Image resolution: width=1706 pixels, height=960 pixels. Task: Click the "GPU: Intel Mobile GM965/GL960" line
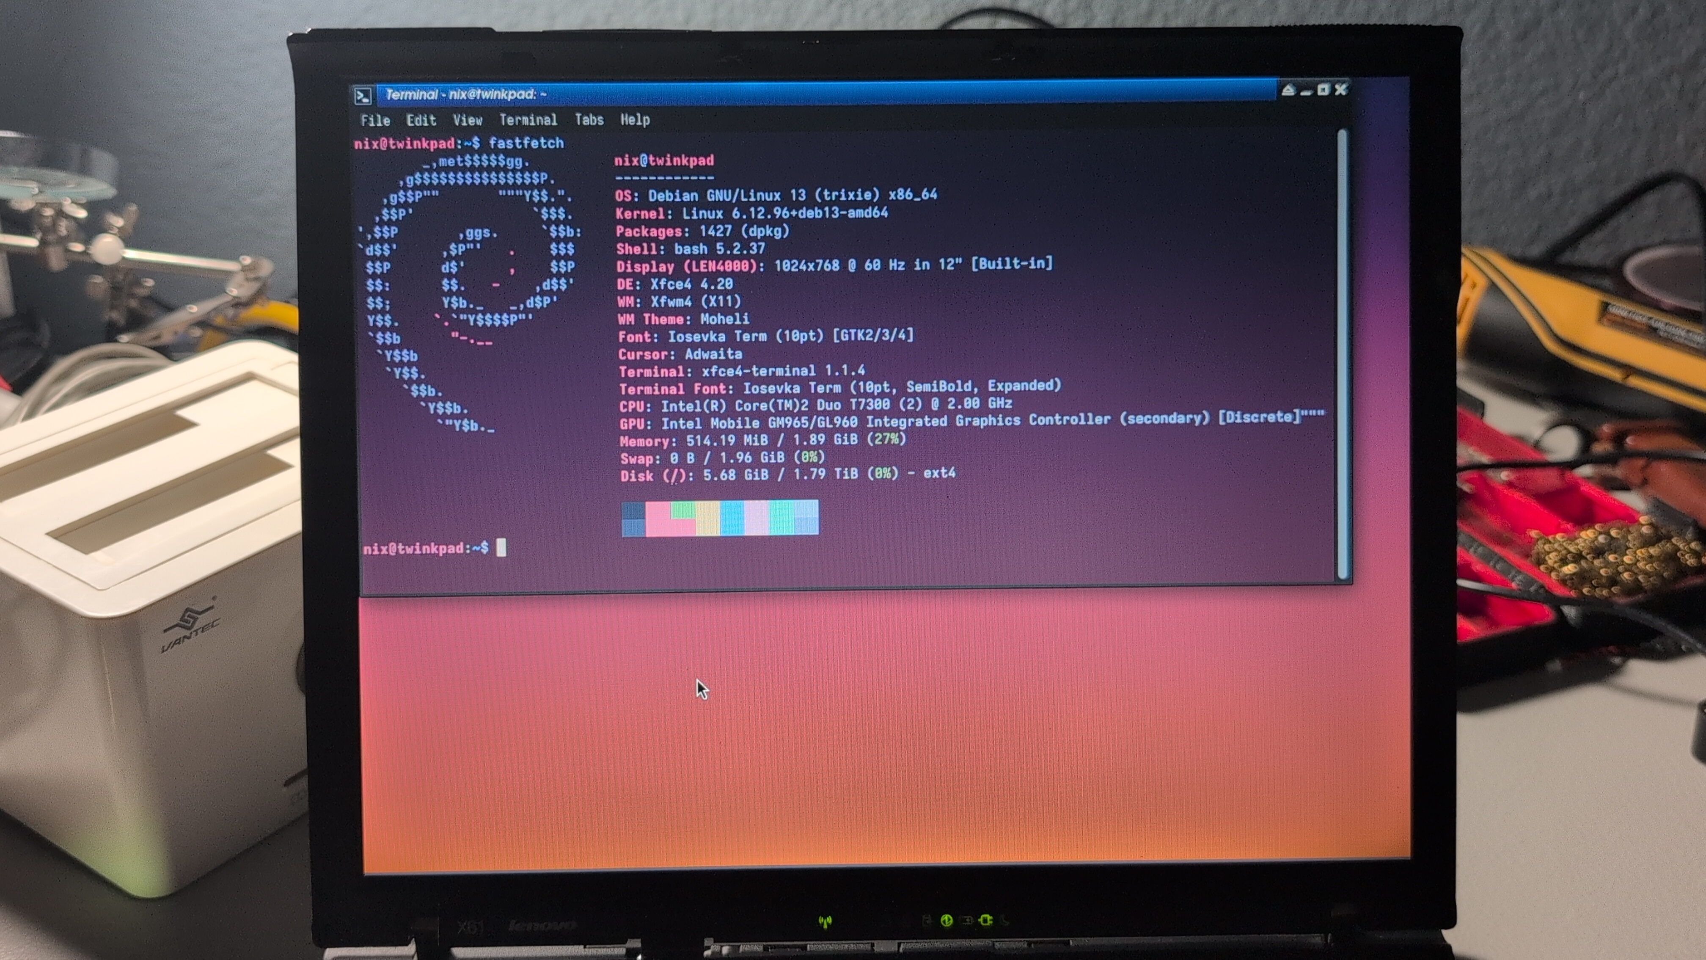[972, 420]
